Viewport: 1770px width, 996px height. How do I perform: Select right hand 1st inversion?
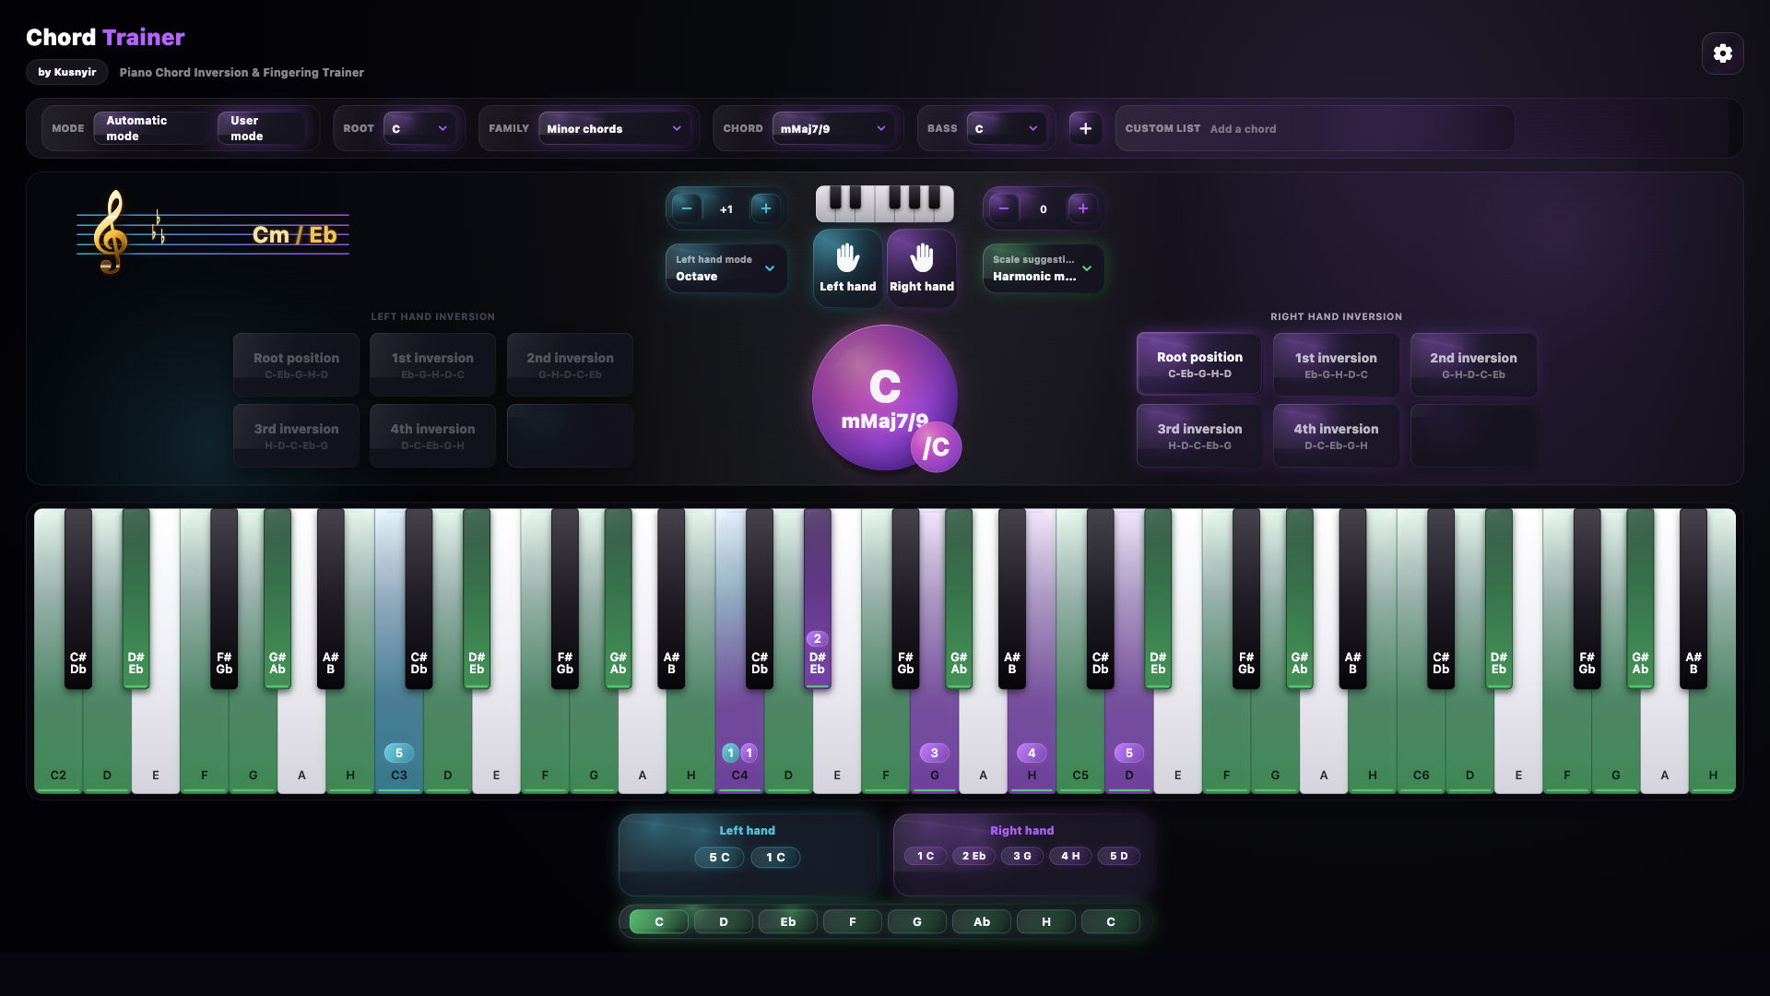click(x=1336, y=364)
